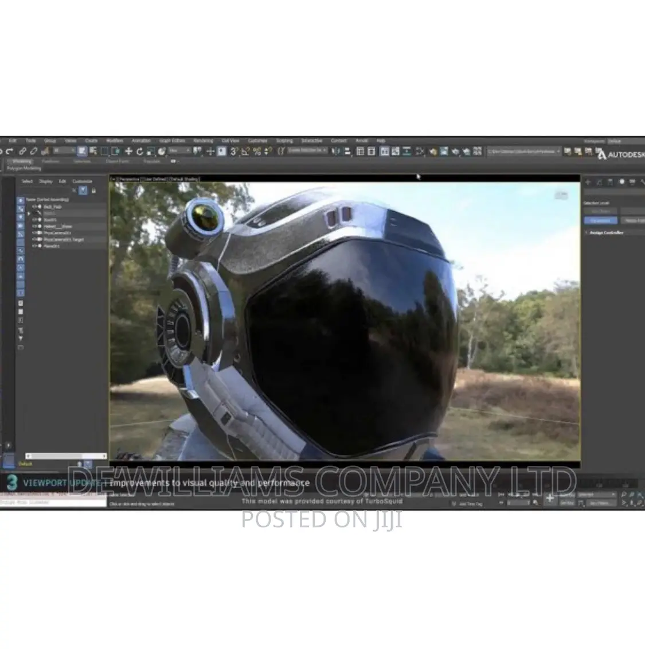
Task: Click the Window/Crossing selection icon
Action: tap(115, 151)
